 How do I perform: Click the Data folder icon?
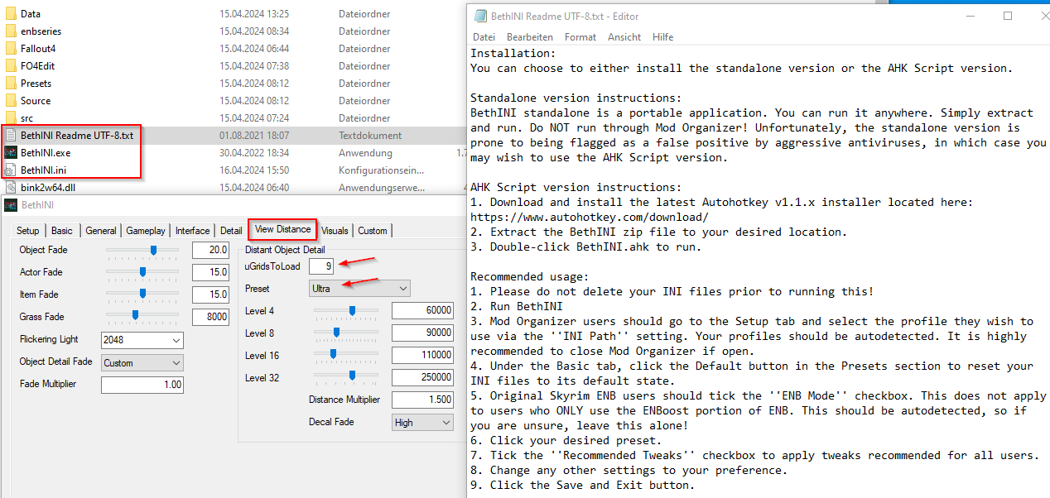pyautogui.click(x=11, y=14)
